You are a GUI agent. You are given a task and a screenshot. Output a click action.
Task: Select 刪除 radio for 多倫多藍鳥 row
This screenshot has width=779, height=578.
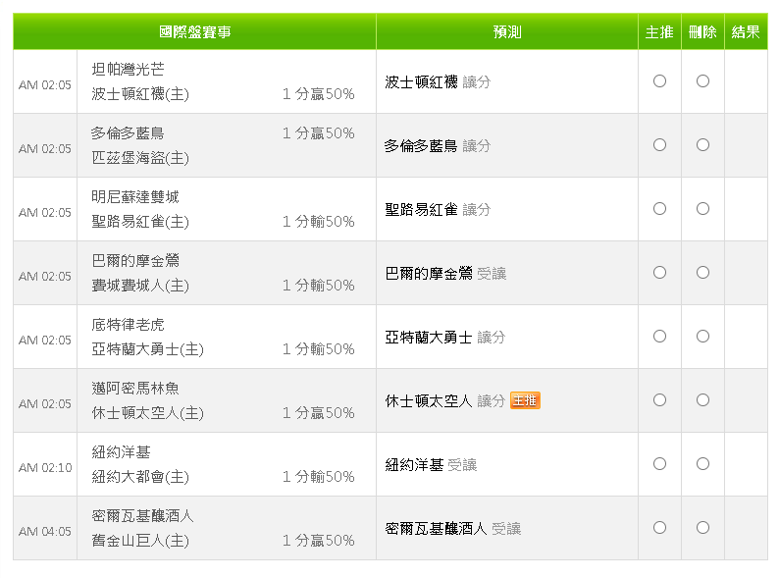click(x=702, y=144)
